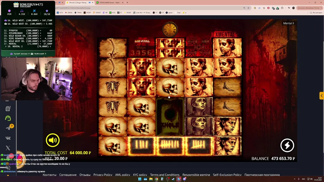Click bet amount 20.00 ₽

[x=61, y=158]
